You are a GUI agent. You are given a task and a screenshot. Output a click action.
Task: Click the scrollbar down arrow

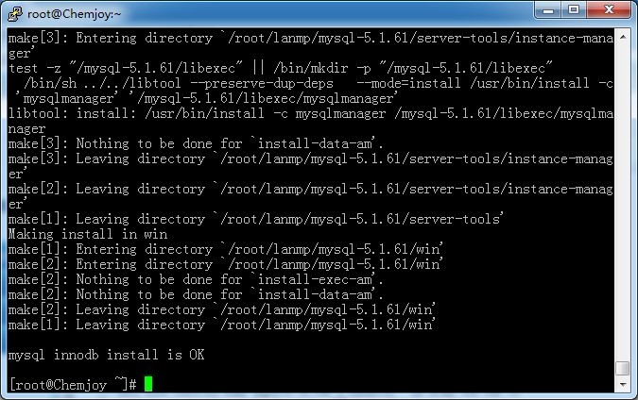pos(621,386)
